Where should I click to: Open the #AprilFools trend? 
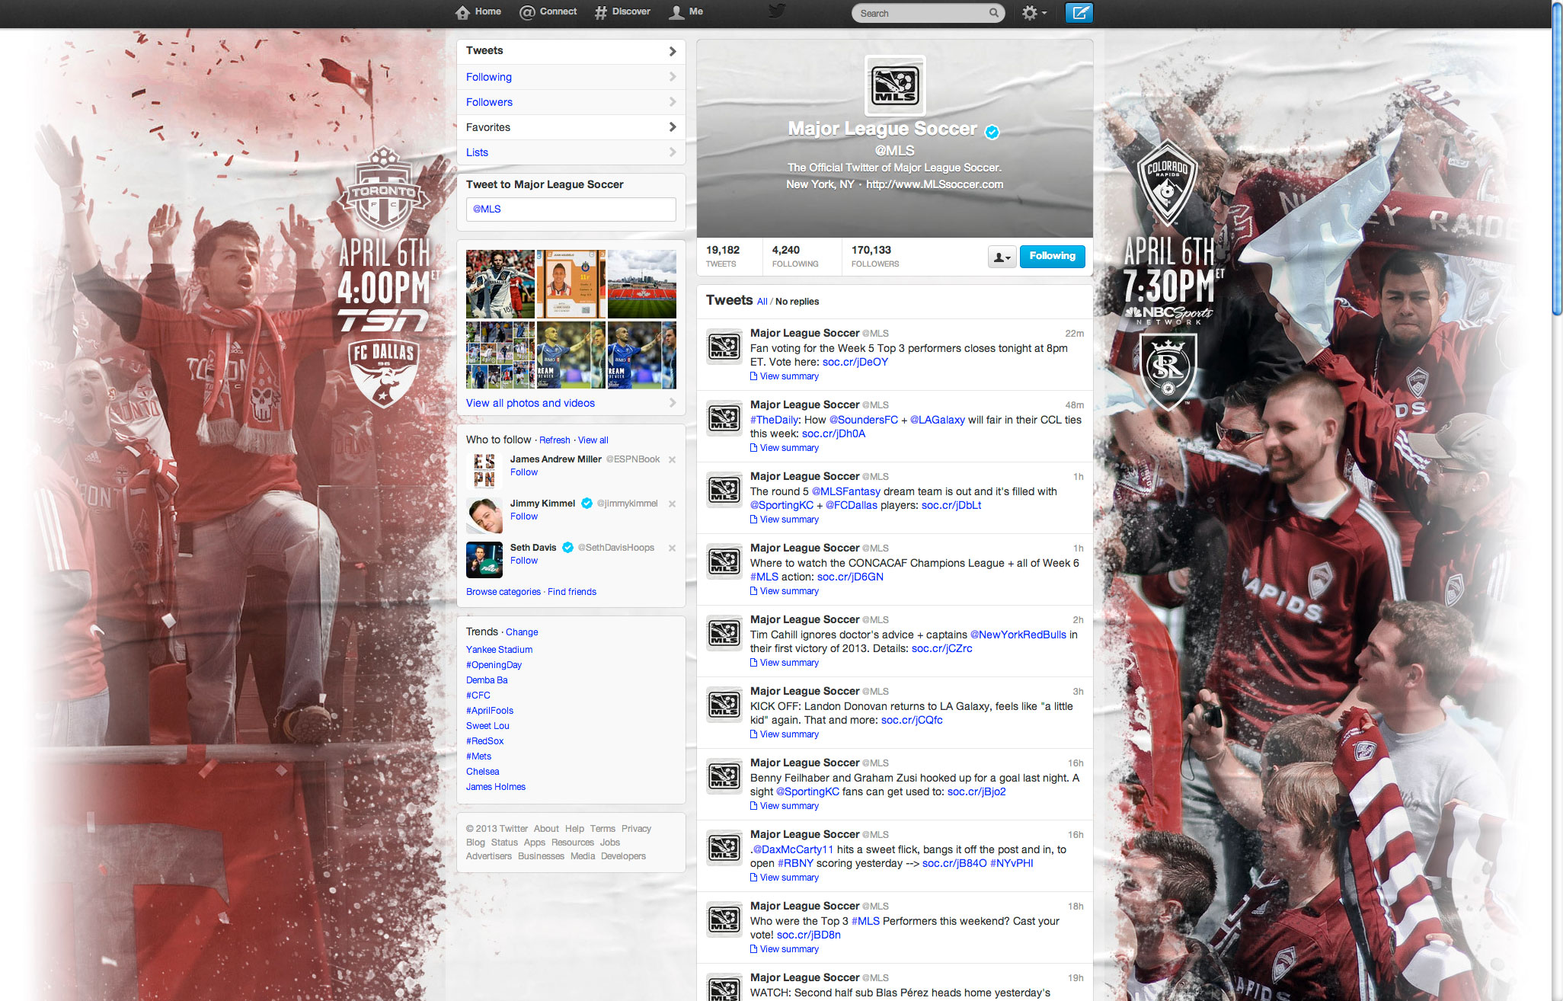pyautogui.click(x=490, y=711)
